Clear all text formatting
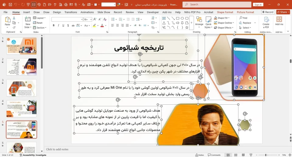 coord(105,19)
